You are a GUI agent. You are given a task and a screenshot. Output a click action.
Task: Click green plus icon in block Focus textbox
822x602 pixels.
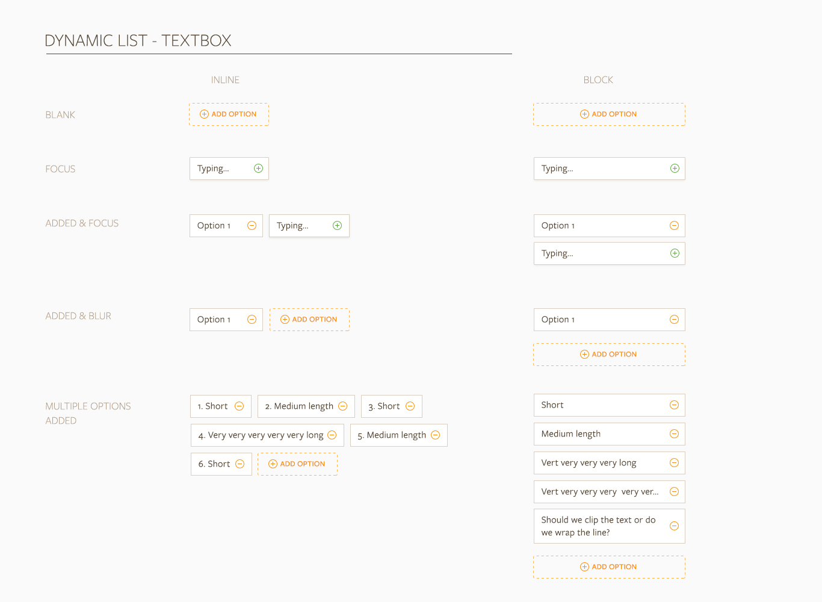tap(675, 169)
